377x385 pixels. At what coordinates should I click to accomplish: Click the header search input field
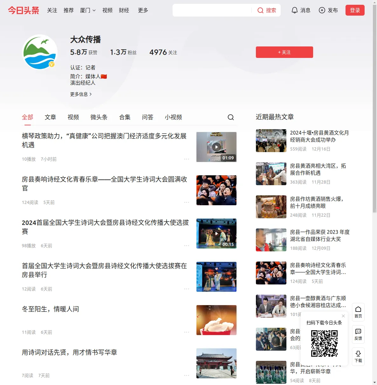pos(212,10)
